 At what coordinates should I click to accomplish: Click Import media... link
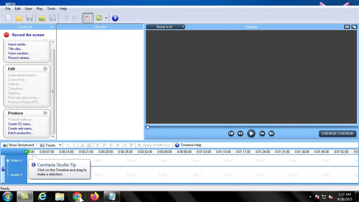18,44
